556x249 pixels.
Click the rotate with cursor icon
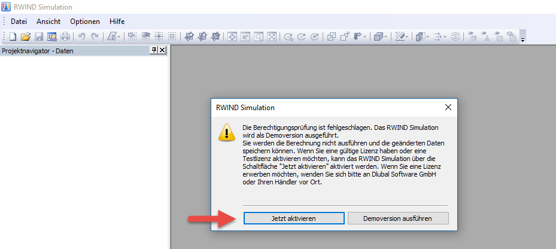click(x=288, y=36)
